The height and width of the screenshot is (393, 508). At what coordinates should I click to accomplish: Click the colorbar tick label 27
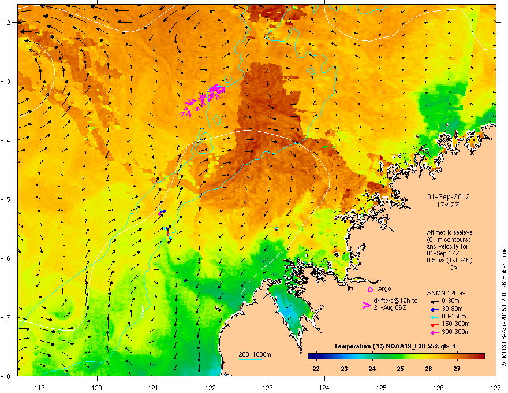pos(457,369)
